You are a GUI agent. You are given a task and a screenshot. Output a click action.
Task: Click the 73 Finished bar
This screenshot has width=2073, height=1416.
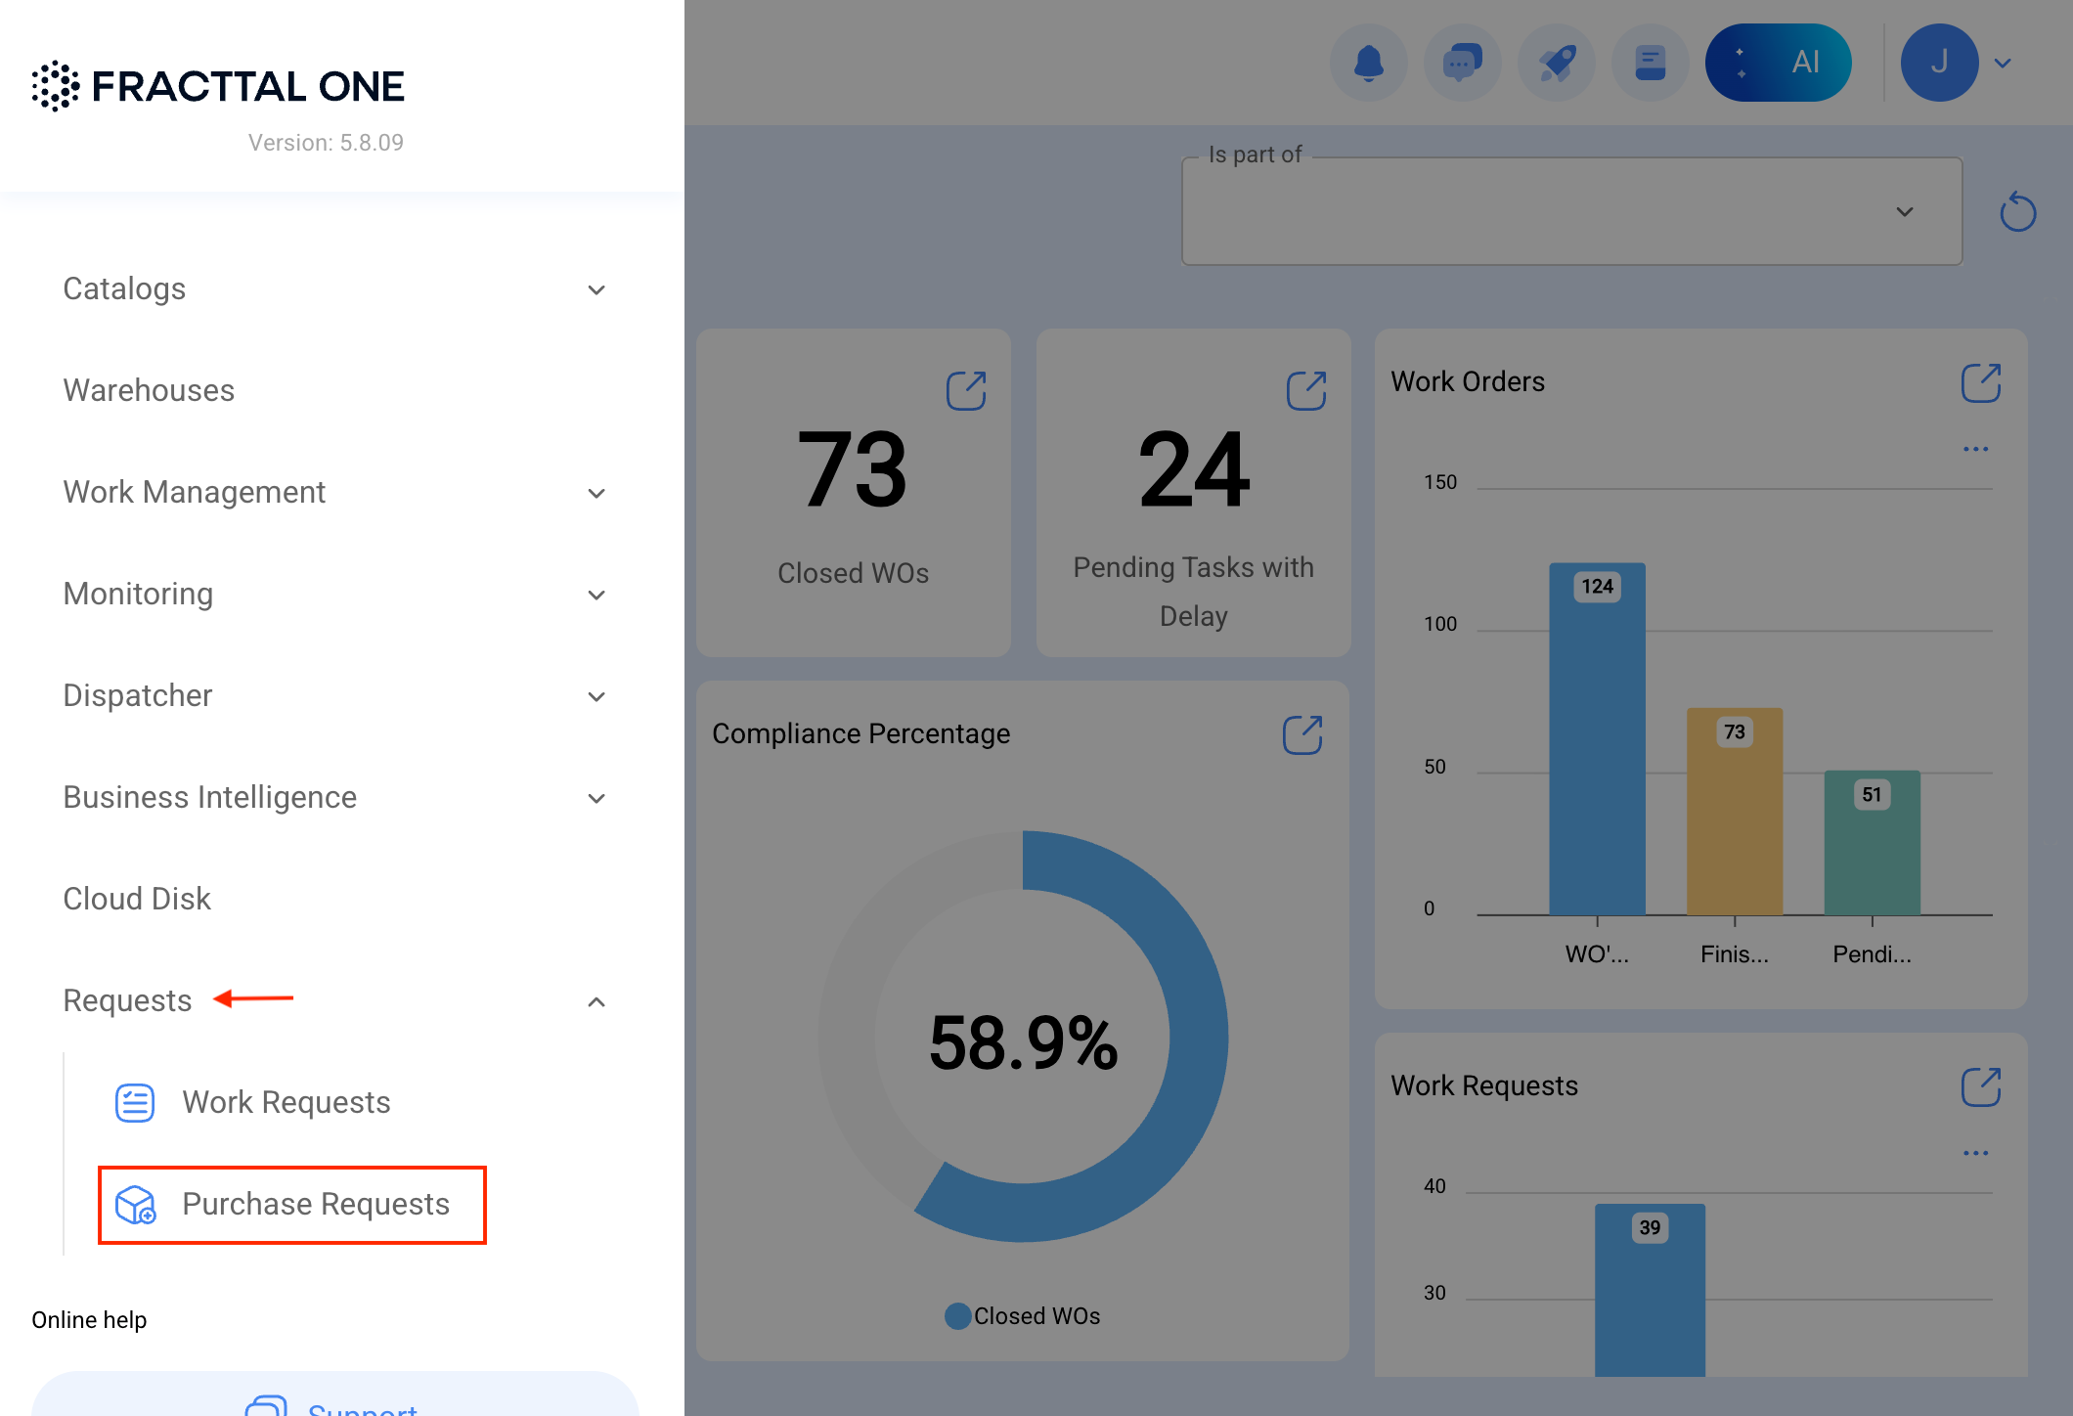[1735, 812]
